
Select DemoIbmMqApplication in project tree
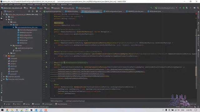[28, 30]
